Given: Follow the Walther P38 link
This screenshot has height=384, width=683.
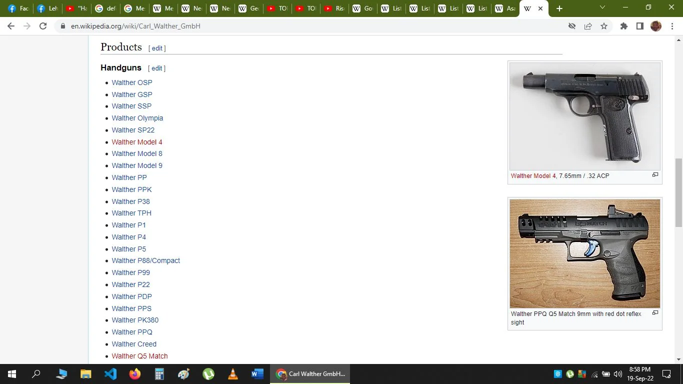Looking at the screenshot, I should coord(131,201).
